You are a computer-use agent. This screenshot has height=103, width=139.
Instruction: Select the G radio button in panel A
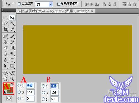tap(19, 92)
